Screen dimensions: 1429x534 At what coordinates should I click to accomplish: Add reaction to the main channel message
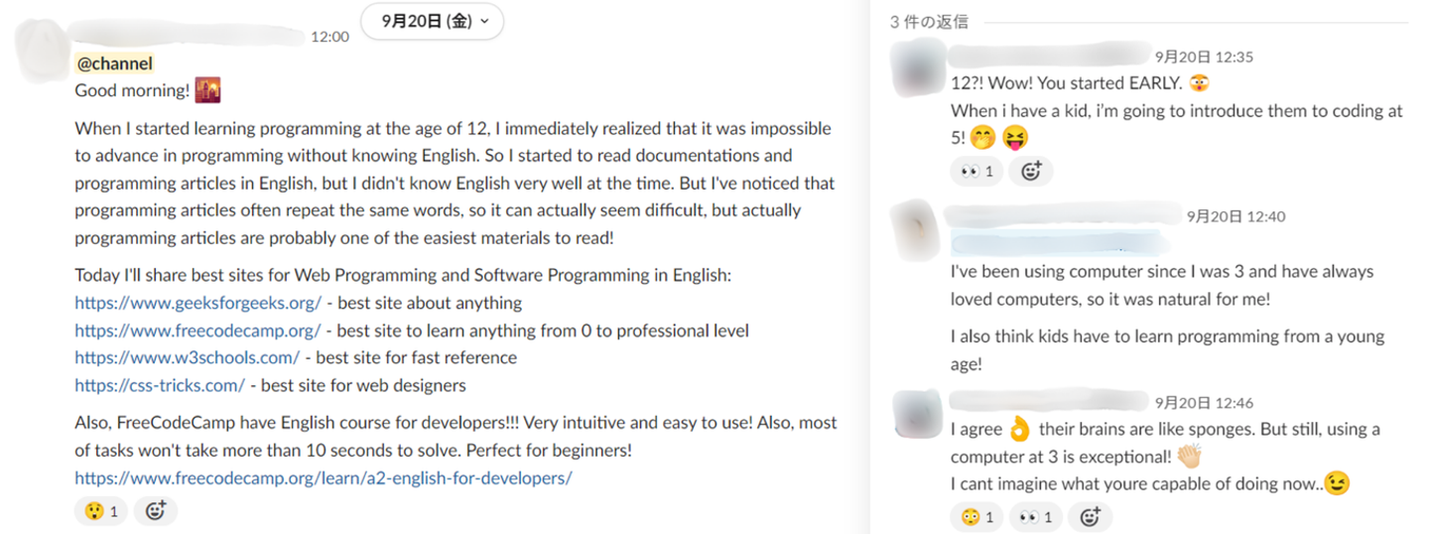point(155,511)
